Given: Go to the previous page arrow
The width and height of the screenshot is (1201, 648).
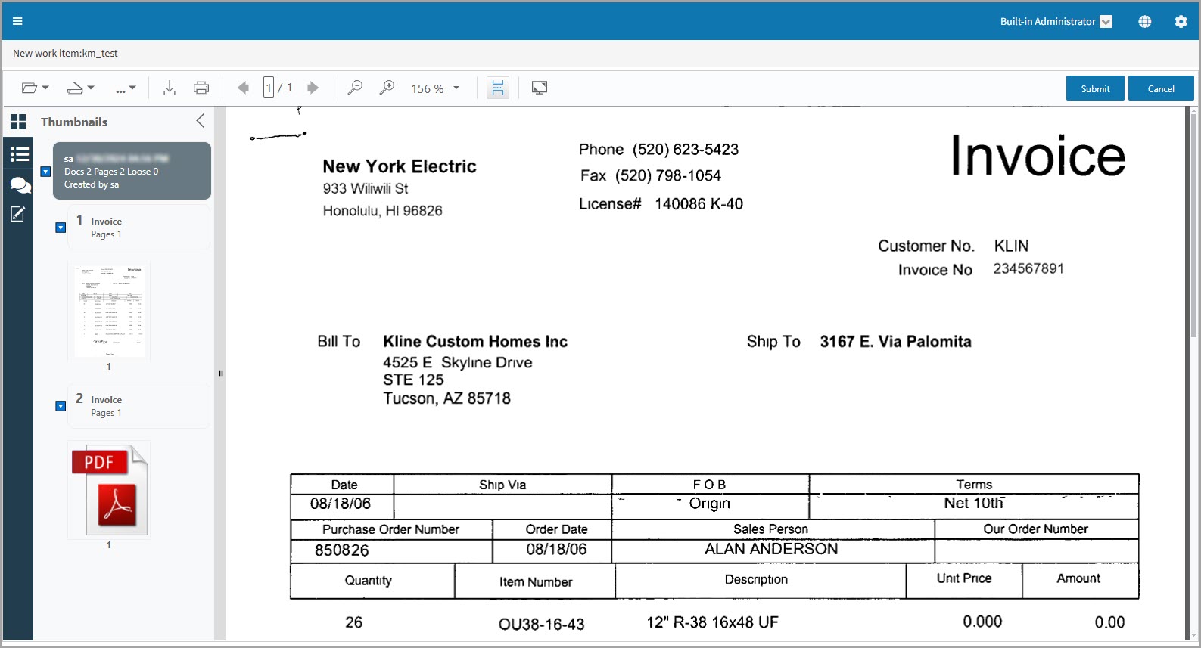Looking at the screenshot, I should click(x=243, y=88).
